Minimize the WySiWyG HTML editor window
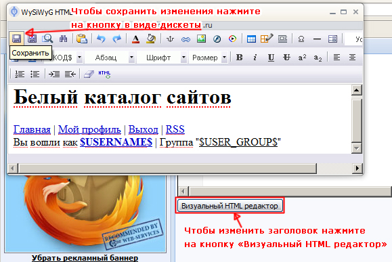 coord(332,12)
